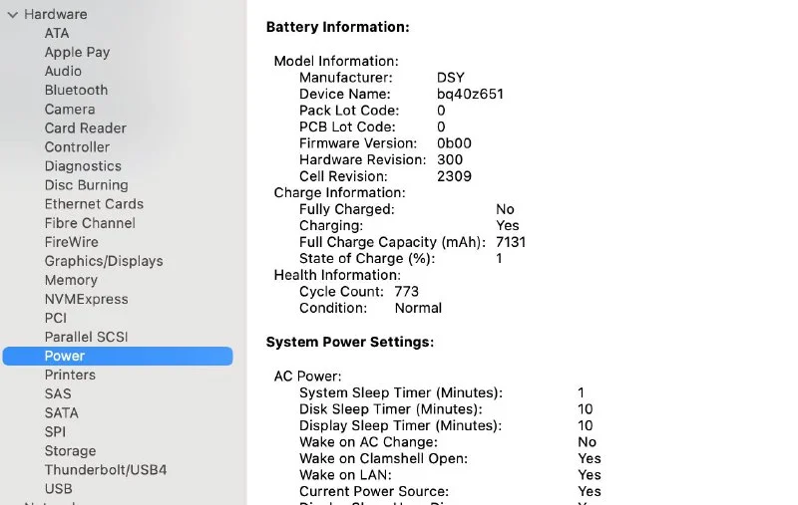Image resolution: width=798 pixels, height=505 pixels.
Task: Click the Battery Information heading
Action: pyautogui.click(x=337, y=27)
